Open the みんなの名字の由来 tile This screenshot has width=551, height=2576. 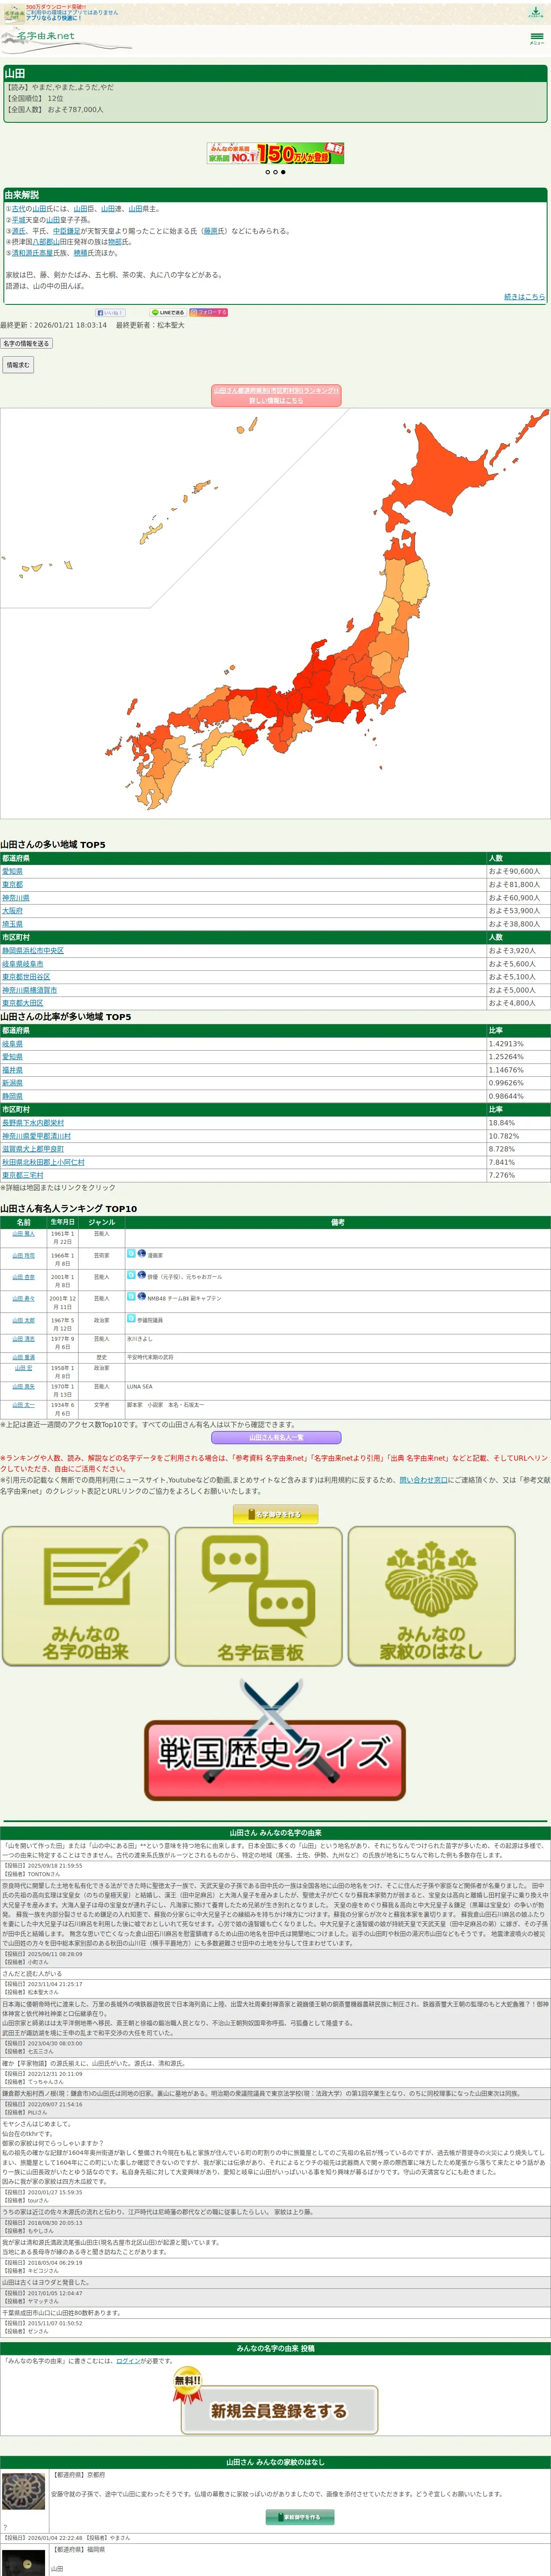pyautogui.click(x=86, y=1596)
